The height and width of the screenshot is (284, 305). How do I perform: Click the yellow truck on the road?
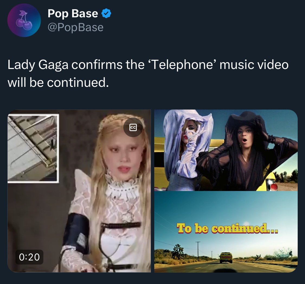point(226,257)
